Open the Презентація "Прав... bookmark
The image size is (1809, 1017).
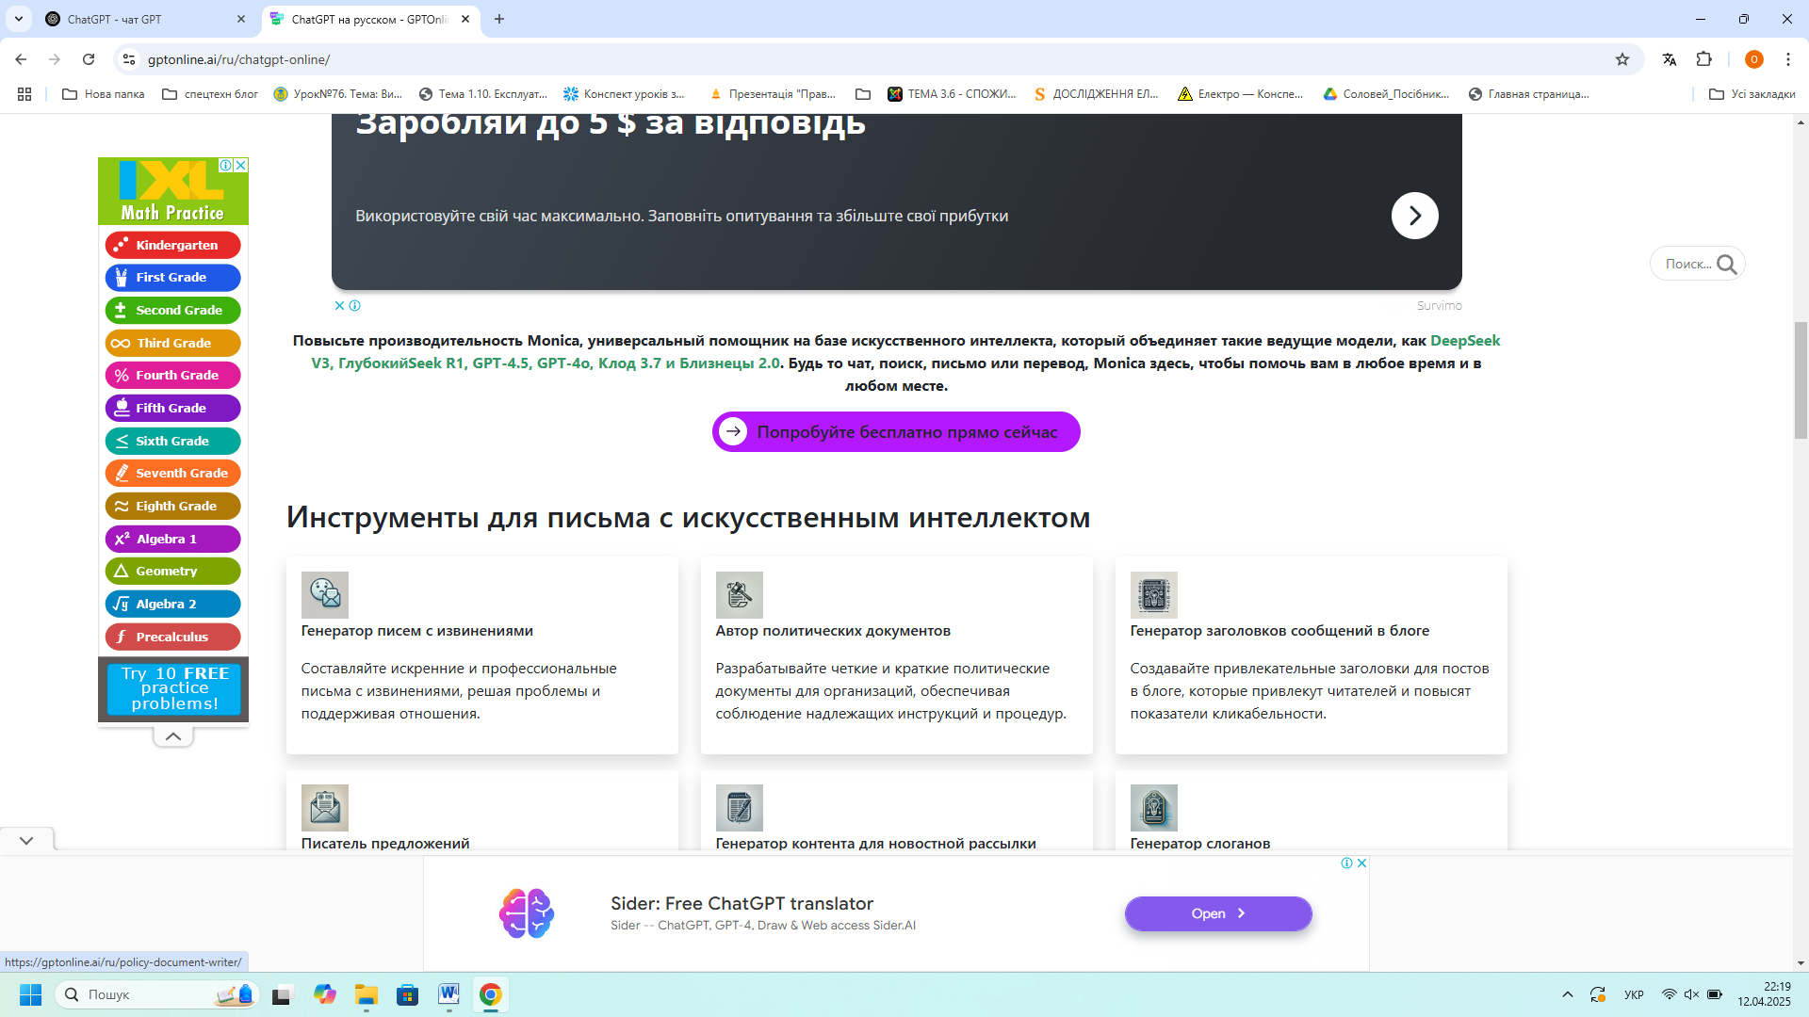coord(773,94)
